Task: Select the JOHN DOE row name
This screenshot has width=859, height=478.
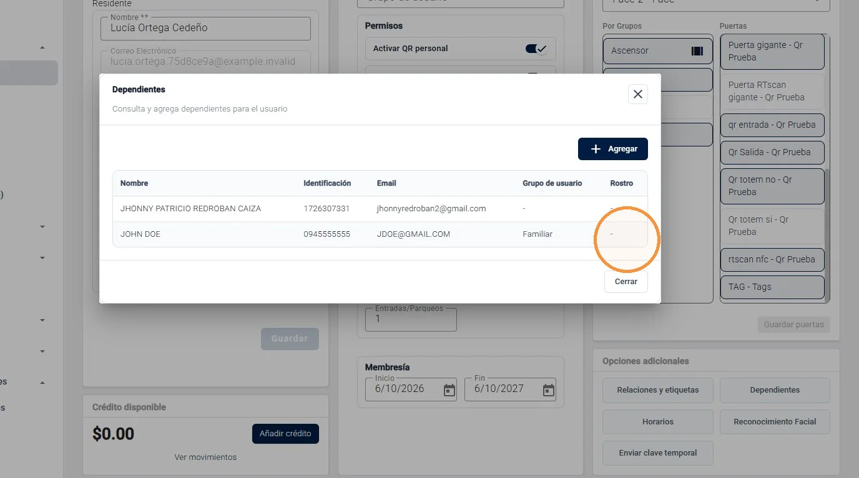Action: point(140,234)
